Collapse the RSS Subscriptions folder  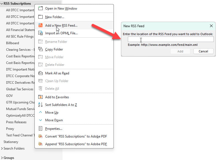click(x=2, y=4)
